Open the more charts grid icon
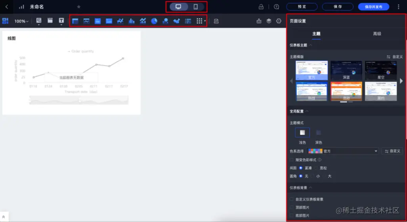 (199, 21)
